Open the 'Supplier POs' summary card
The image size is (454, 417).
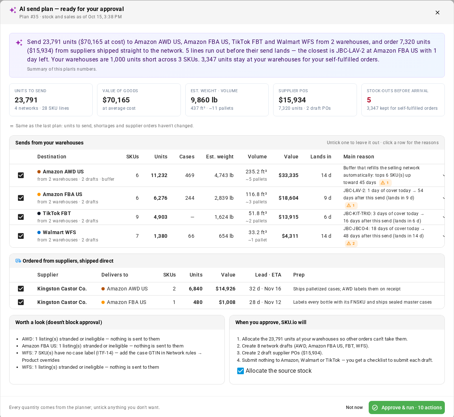(315, 100)
